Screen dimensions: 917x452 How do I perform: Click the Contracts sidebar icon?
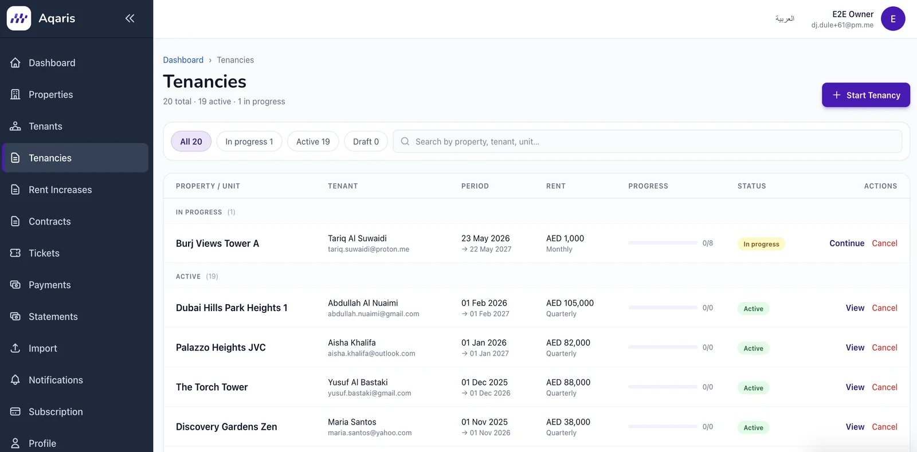tap(15, 221)
